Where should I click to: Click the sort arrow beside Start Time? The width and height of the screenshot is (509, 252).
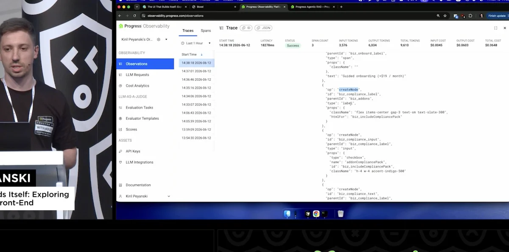click(x=201, y=55)
